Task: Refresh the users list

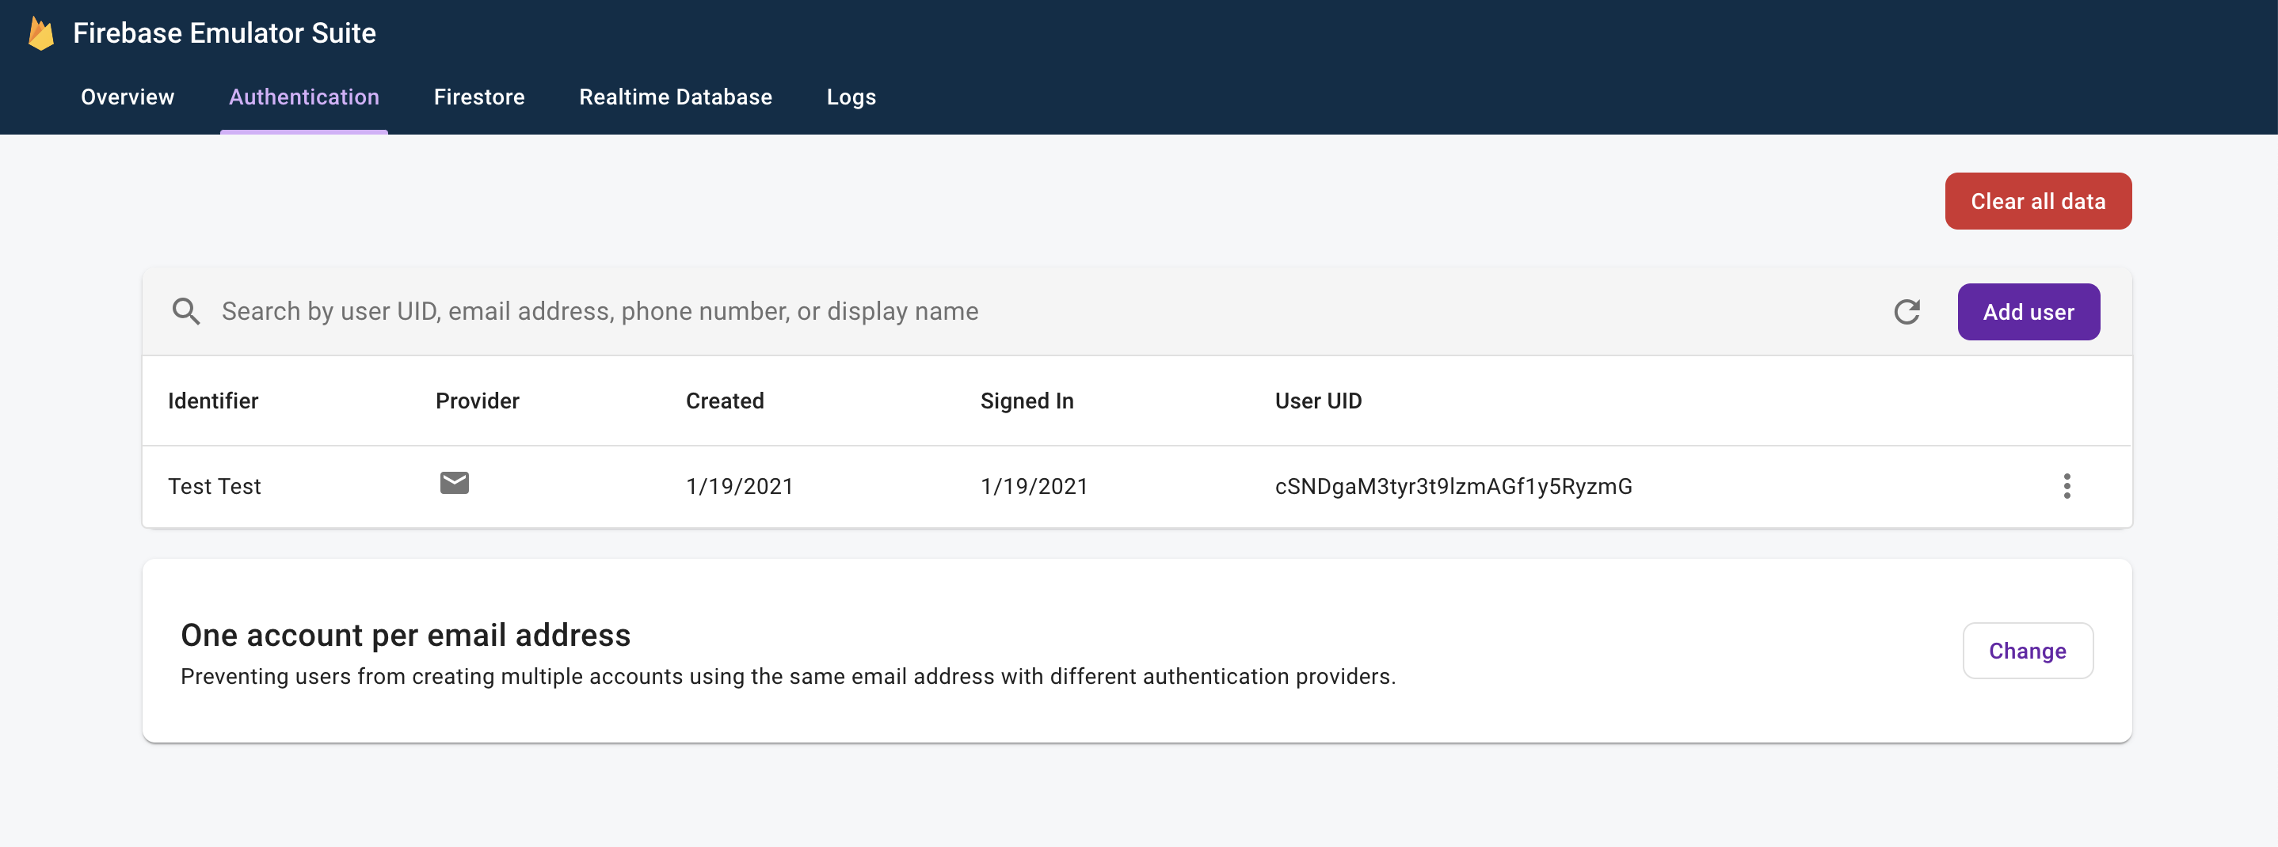Action: point(1907,311)
